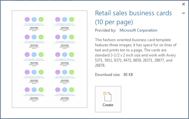The width and height of the screenshot is (189, 119).
Task: Select the Retail sales business cards title
Action: click(x=133, y=13)
